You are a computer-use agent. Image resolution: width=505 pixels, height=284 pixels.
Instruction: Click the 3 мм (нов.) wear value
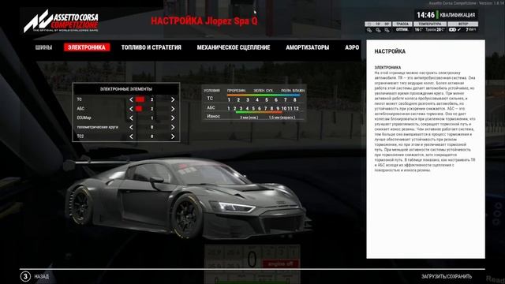(x=249, y=118)
